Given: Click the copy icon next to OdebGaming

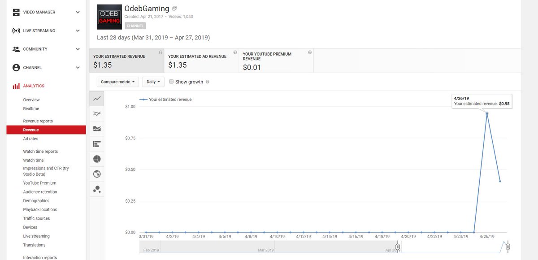Looking at the screenshot, I should 174,8.
